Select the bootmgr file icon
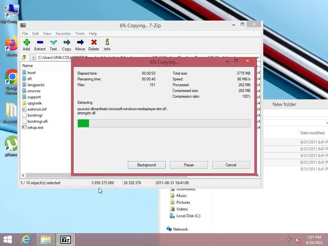 pos(24,115)
